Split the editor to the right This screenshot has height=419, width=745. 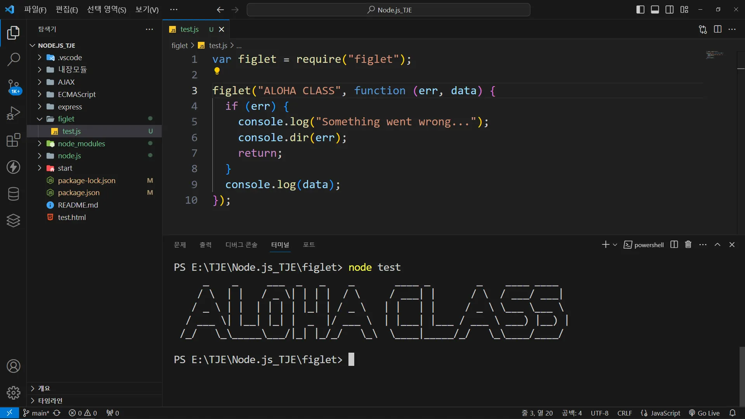(717, 29)
